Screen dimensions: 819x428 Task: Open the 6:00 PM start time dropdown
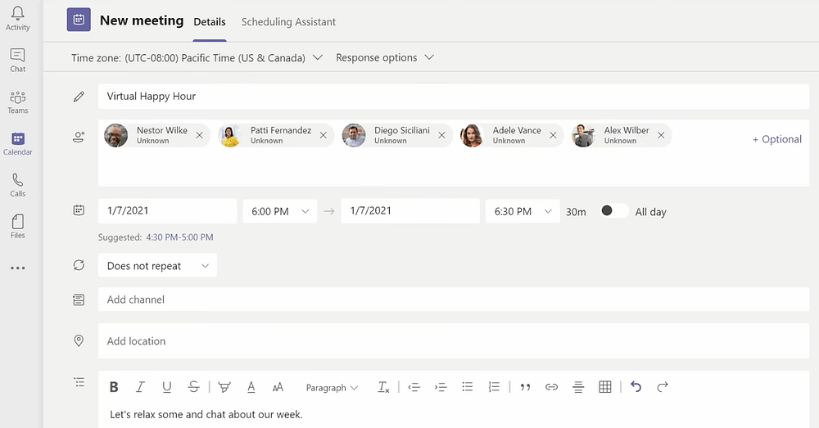(x=280, y=211)
